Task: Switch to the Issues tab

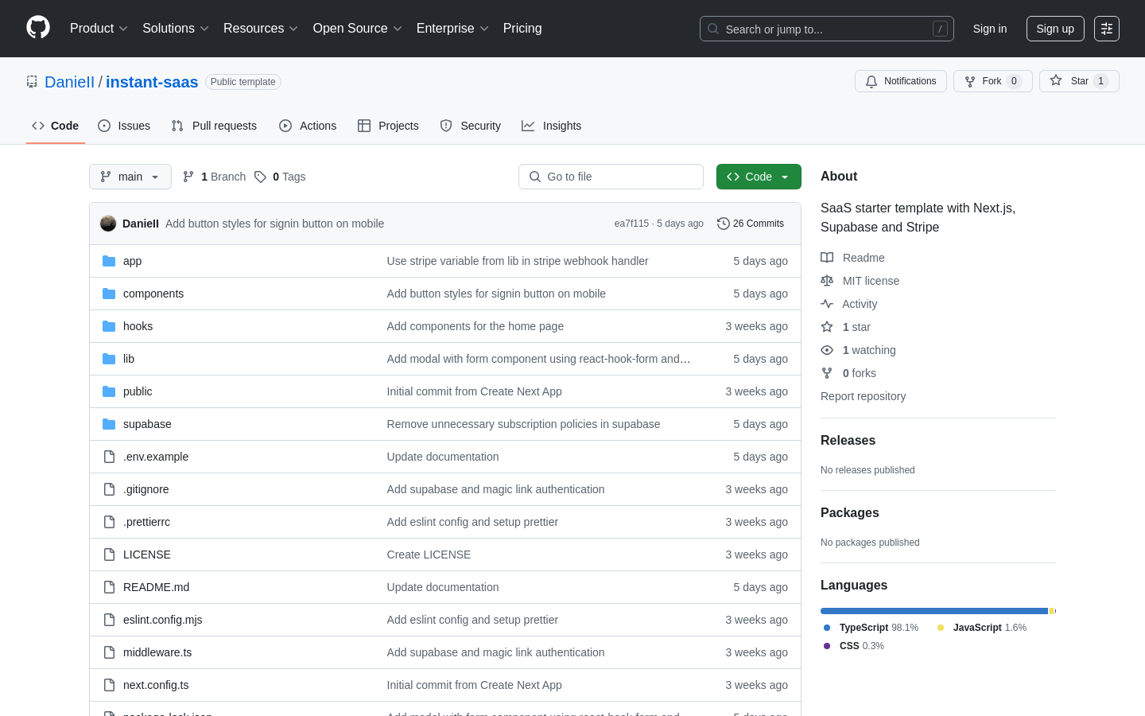Action: click(124, 126)
